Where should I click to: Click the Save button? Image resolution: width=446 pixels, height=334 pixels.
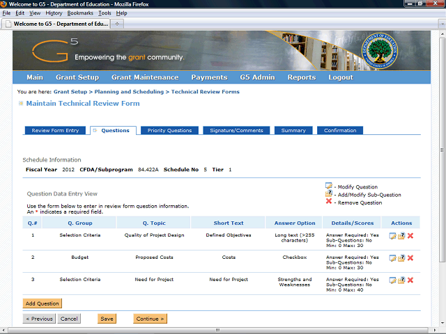tap(107, 319)
